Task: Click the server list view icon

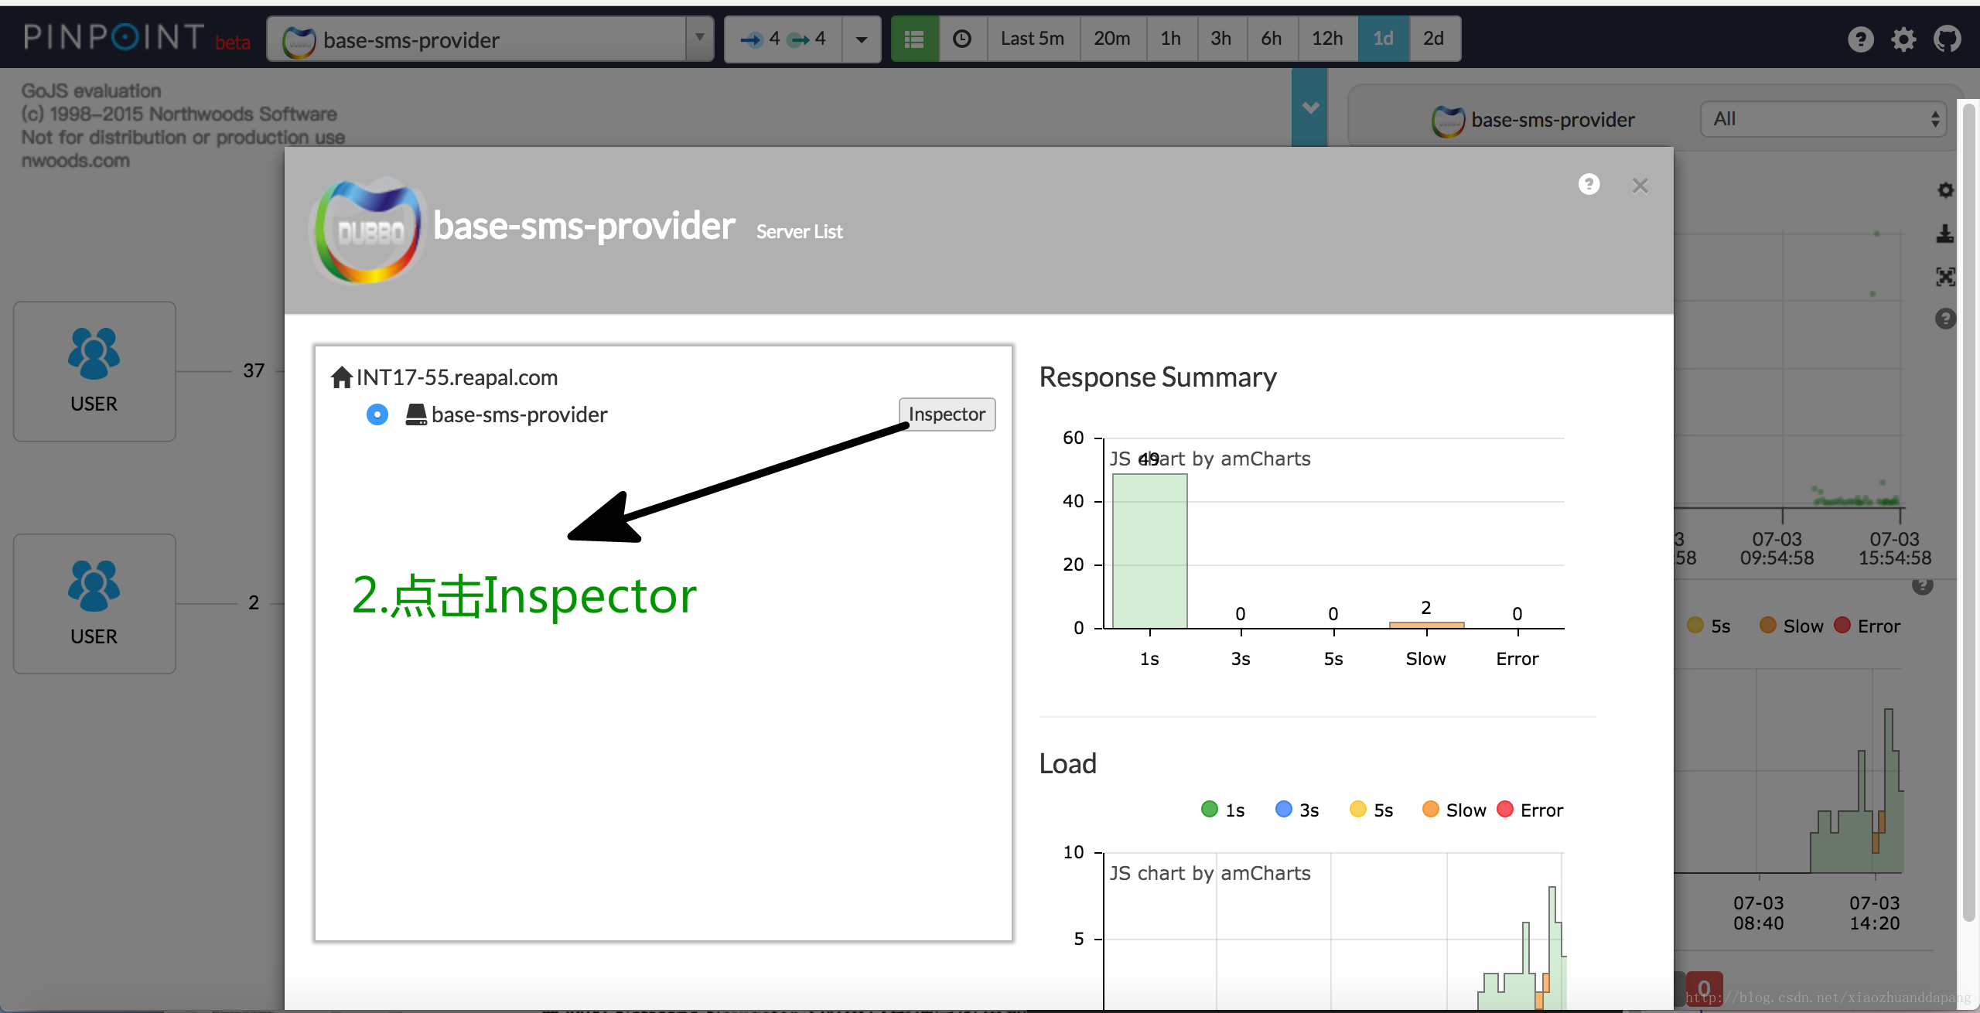Action: tap(914, 39)
